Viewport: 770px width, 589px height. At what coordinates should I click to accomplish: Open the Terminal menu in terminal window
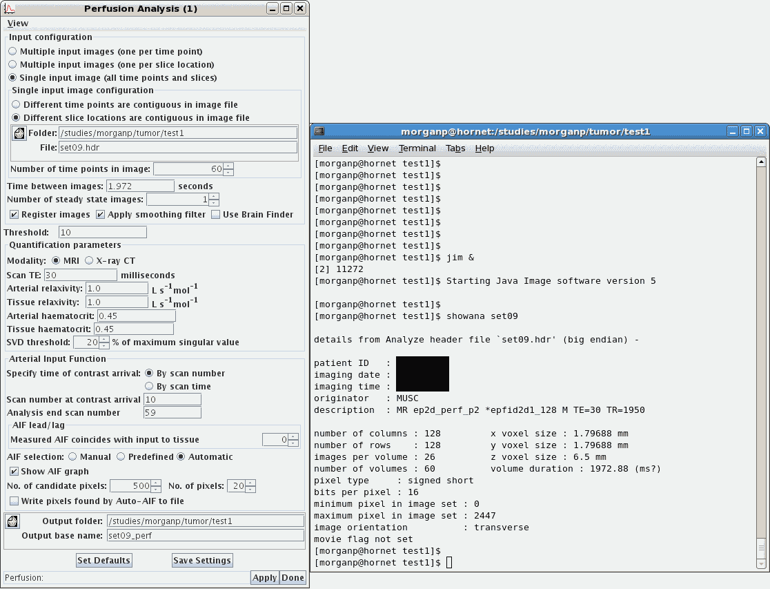tap(417, 148)
